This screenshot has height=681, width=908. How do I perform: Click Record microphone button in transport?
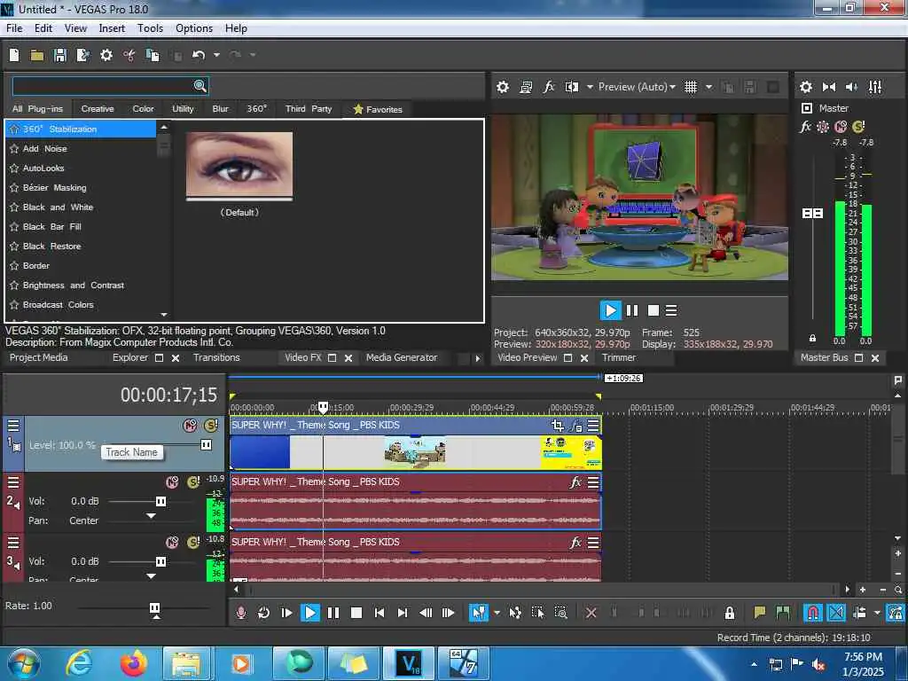tap(241, 613)
